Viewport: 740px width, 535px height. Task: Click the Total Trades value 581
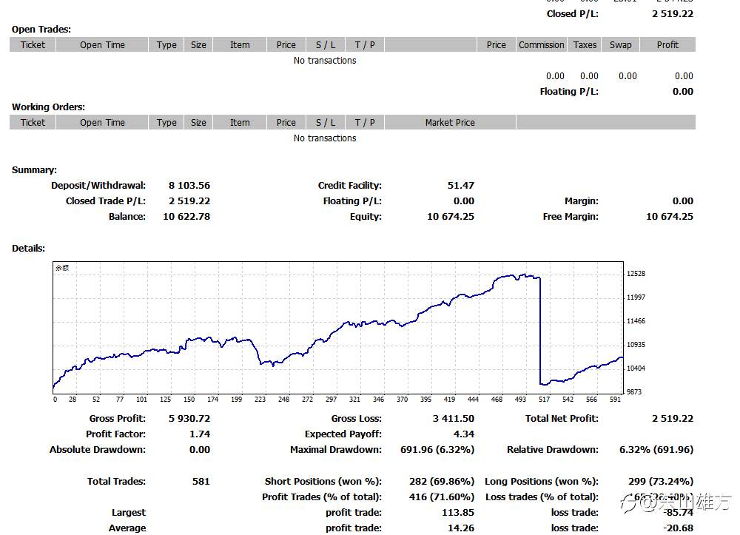pyautogui.click(x=201, y=481)
